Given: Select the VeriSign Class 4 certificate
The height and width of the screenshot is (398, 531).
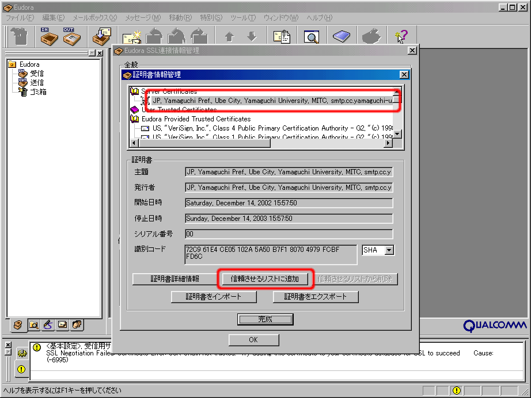Looking at the screenshot, I should 272,128.
